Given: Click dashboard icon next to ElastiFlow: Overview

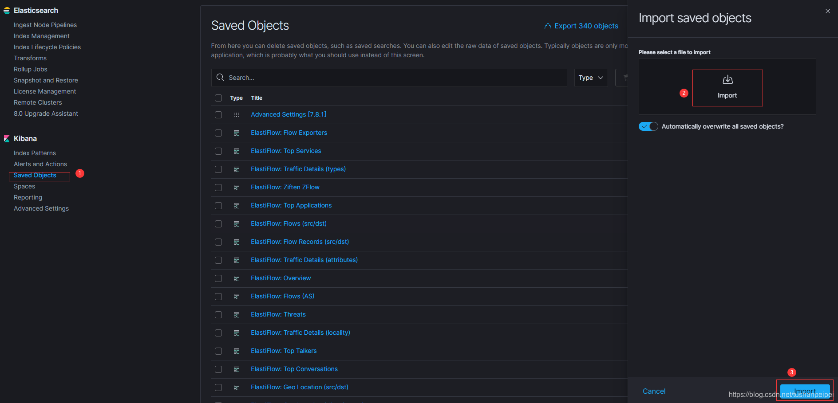Looking at the screenshot, I should click(237, 278).
